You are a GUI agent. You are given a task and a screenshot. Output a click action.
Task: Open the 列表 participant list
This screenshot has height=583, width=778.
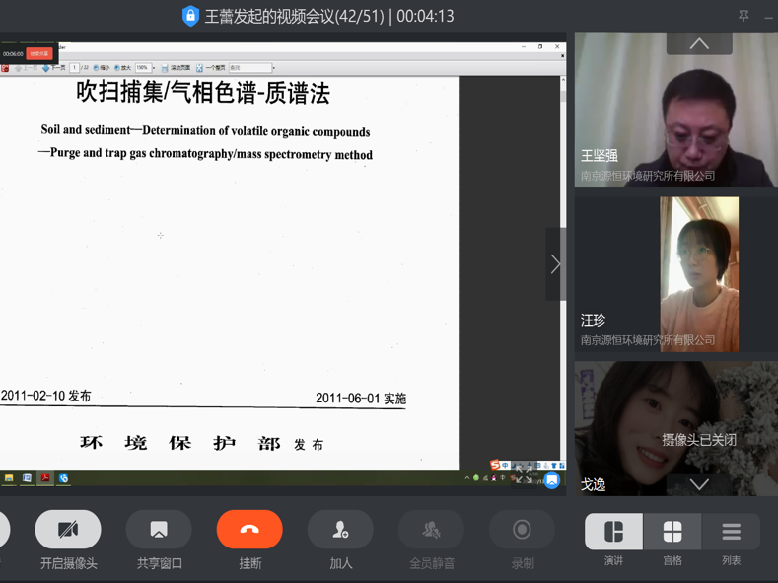(x=731, y=532)
